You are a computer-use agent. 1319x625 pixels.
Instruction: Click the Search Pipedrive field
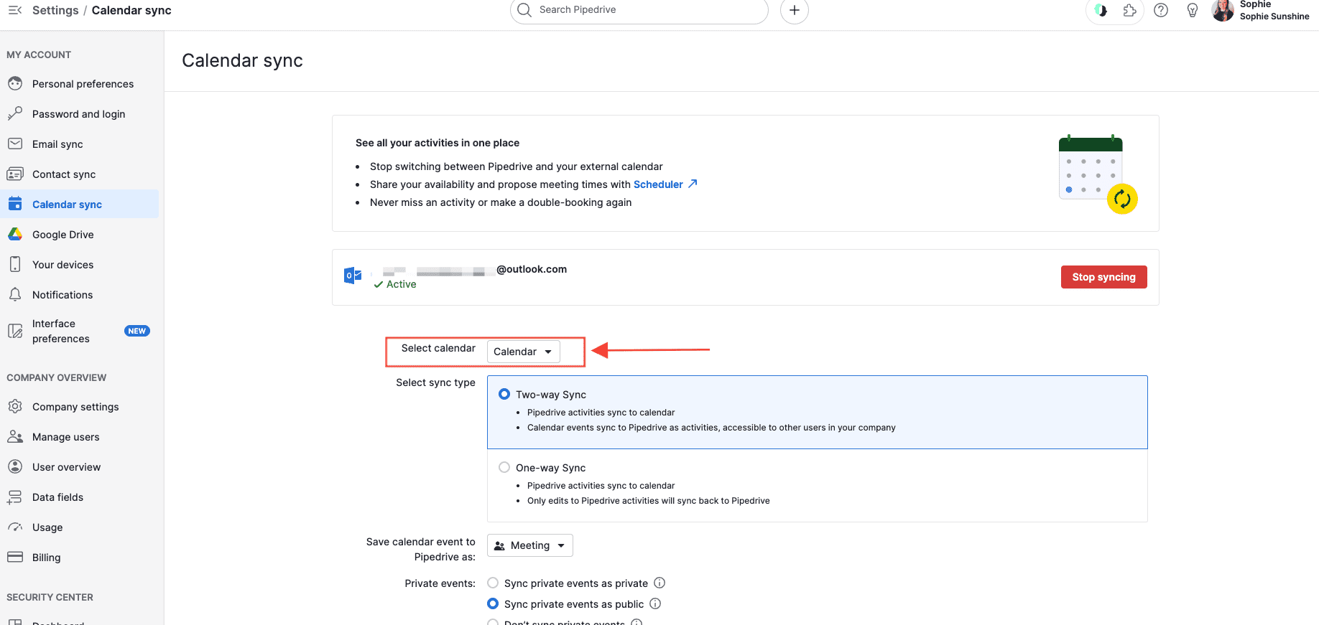point(639,10)
